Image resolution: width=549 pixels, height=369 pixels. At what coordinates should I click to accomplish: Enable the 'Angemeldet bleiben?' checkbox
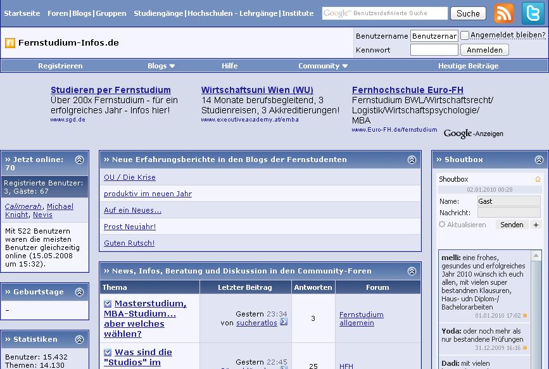tap(465, 35)
